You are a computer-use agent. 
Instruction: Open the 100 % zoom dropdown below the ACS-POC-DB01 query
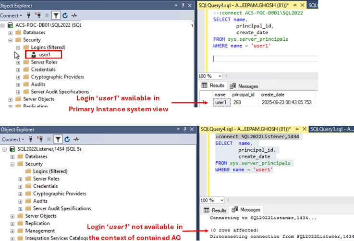click(x=220, y=76)
